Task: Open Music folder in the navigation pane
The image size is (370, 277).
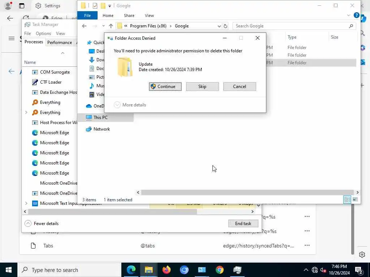Action: [x=97, y=86]
